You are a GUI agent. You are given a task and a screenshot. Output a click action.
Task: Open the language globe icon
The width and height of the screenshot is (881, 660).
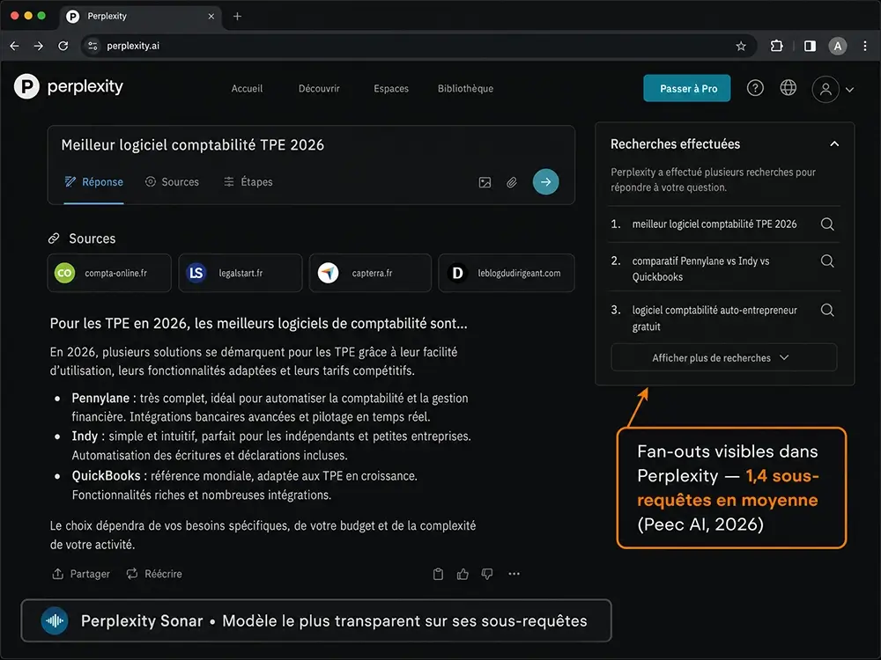(x=788, y=87)
